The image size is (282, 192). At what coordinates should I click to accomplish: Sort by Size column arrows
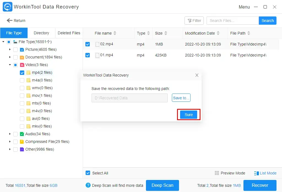pos(166,33)
